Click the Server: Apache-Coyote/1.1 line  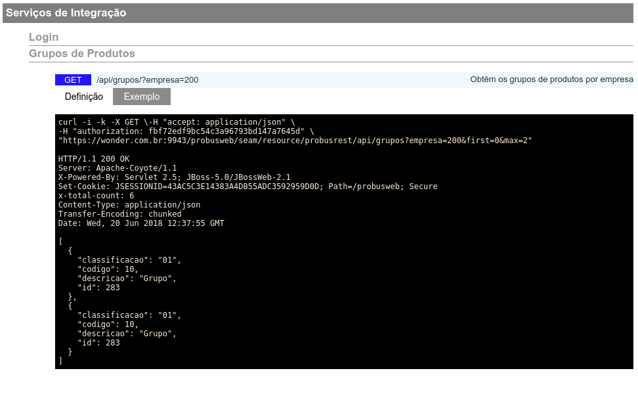[x=117, y=168]
